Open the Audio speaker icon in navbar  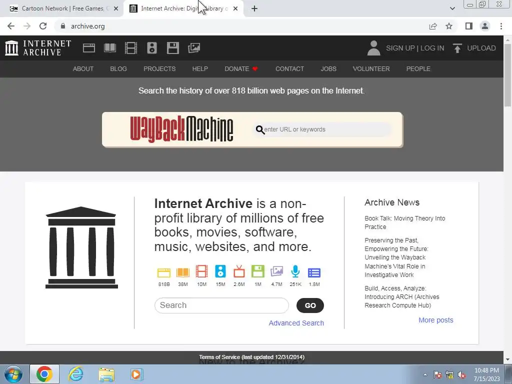152,48
